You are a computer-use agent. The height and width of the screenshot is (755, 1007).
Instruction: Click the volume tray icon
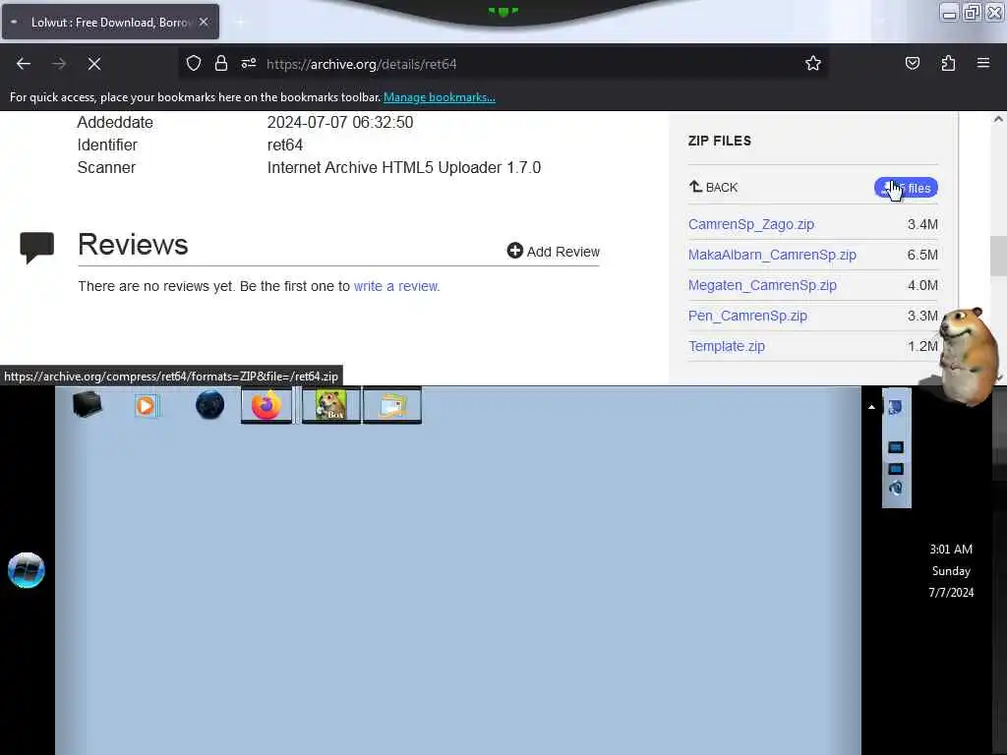896,489
